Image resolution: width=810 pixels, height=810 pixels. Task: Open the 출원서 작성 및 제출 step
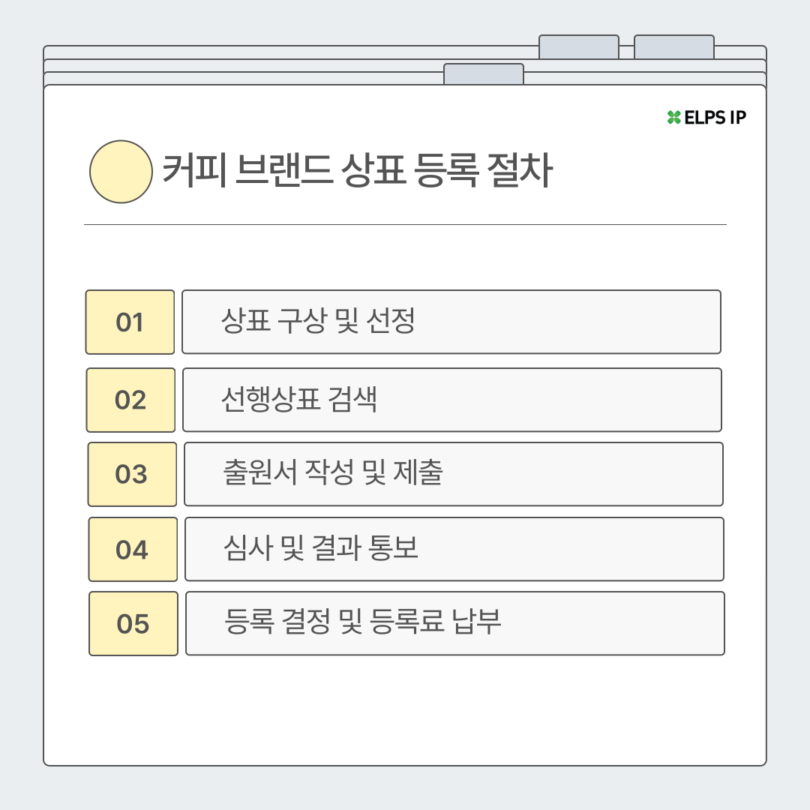pyautogui.click(x=454, y=474)
